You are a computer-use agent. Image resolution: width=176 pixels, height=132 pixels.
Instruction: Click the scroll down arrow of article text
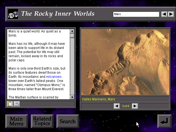click(x=72, y=97)
